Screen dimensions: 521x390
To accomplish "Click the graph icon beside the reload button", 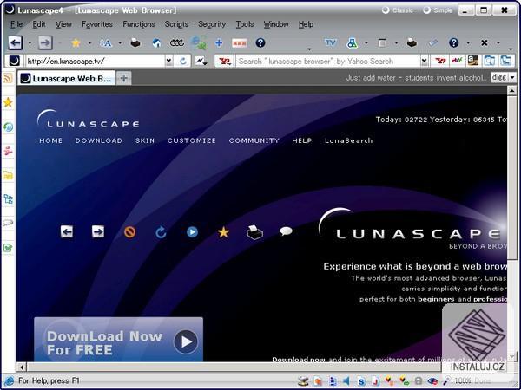I will coord(201,61).
